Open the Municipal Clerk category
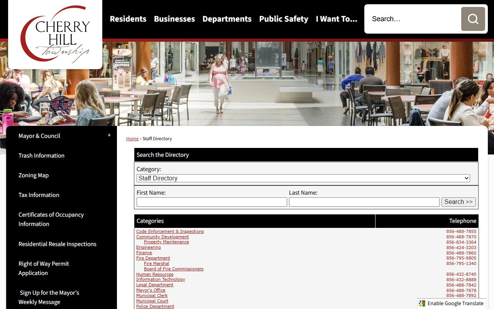This screenshot has height=309, width=494. click(x=152, y=295)
